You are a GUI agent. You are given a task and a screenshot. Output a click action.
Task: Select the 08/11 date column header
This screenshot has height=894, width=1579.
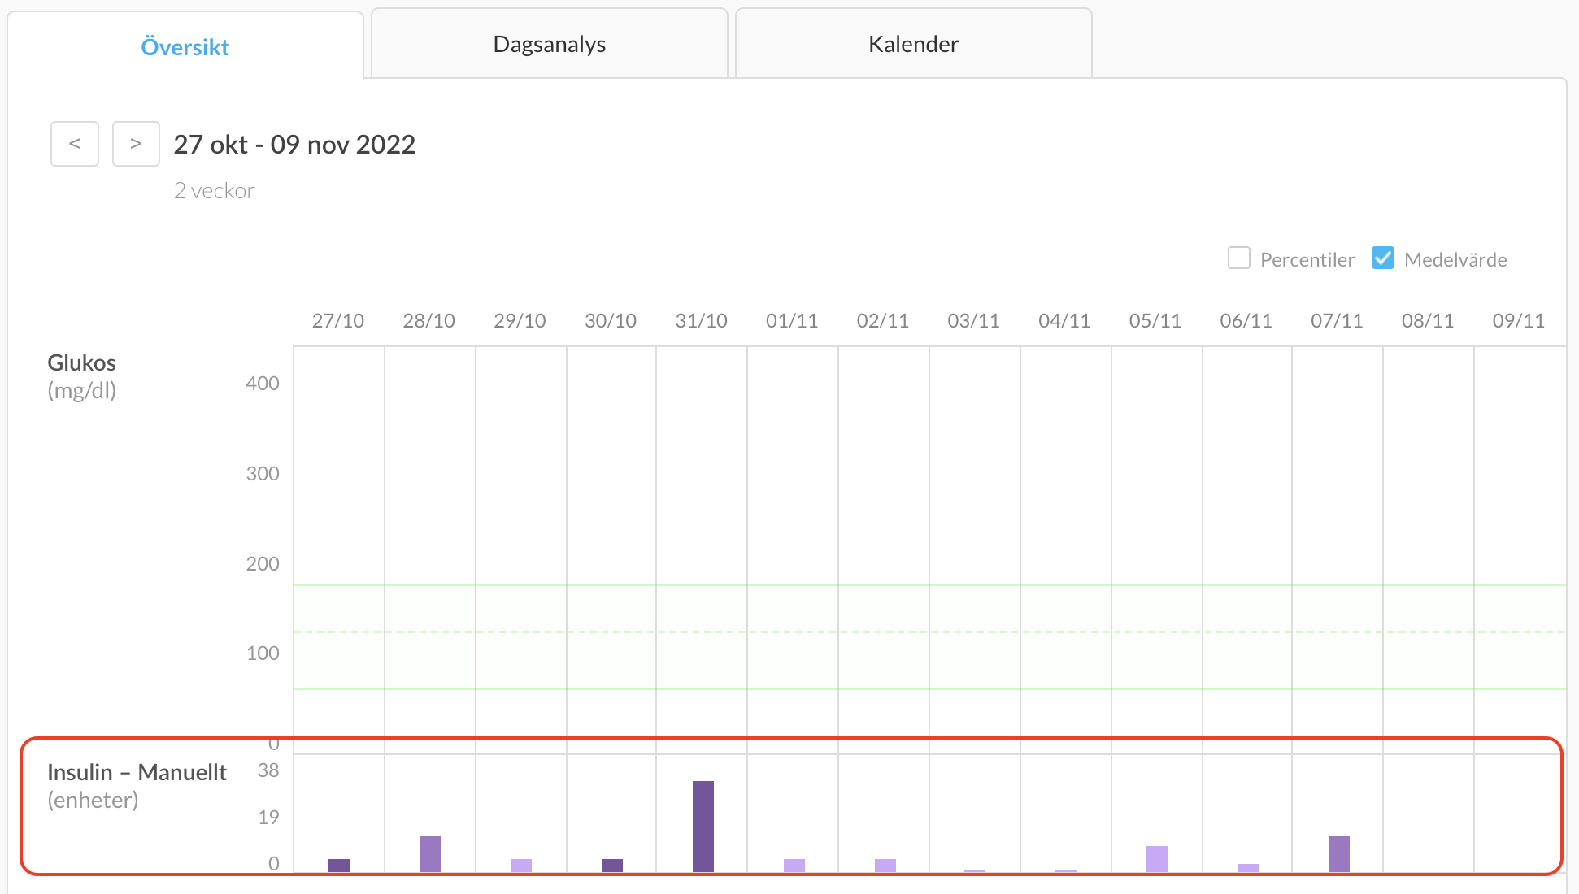click(1428, 320)
